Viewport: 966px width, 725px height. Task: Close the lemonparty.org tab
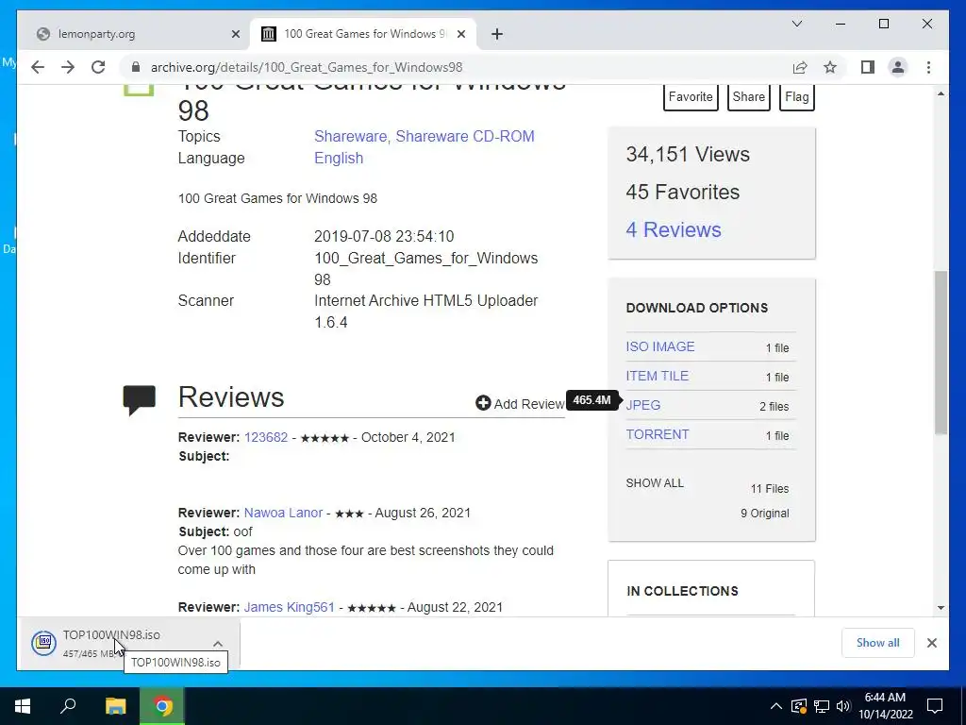[x=235, y=34]
